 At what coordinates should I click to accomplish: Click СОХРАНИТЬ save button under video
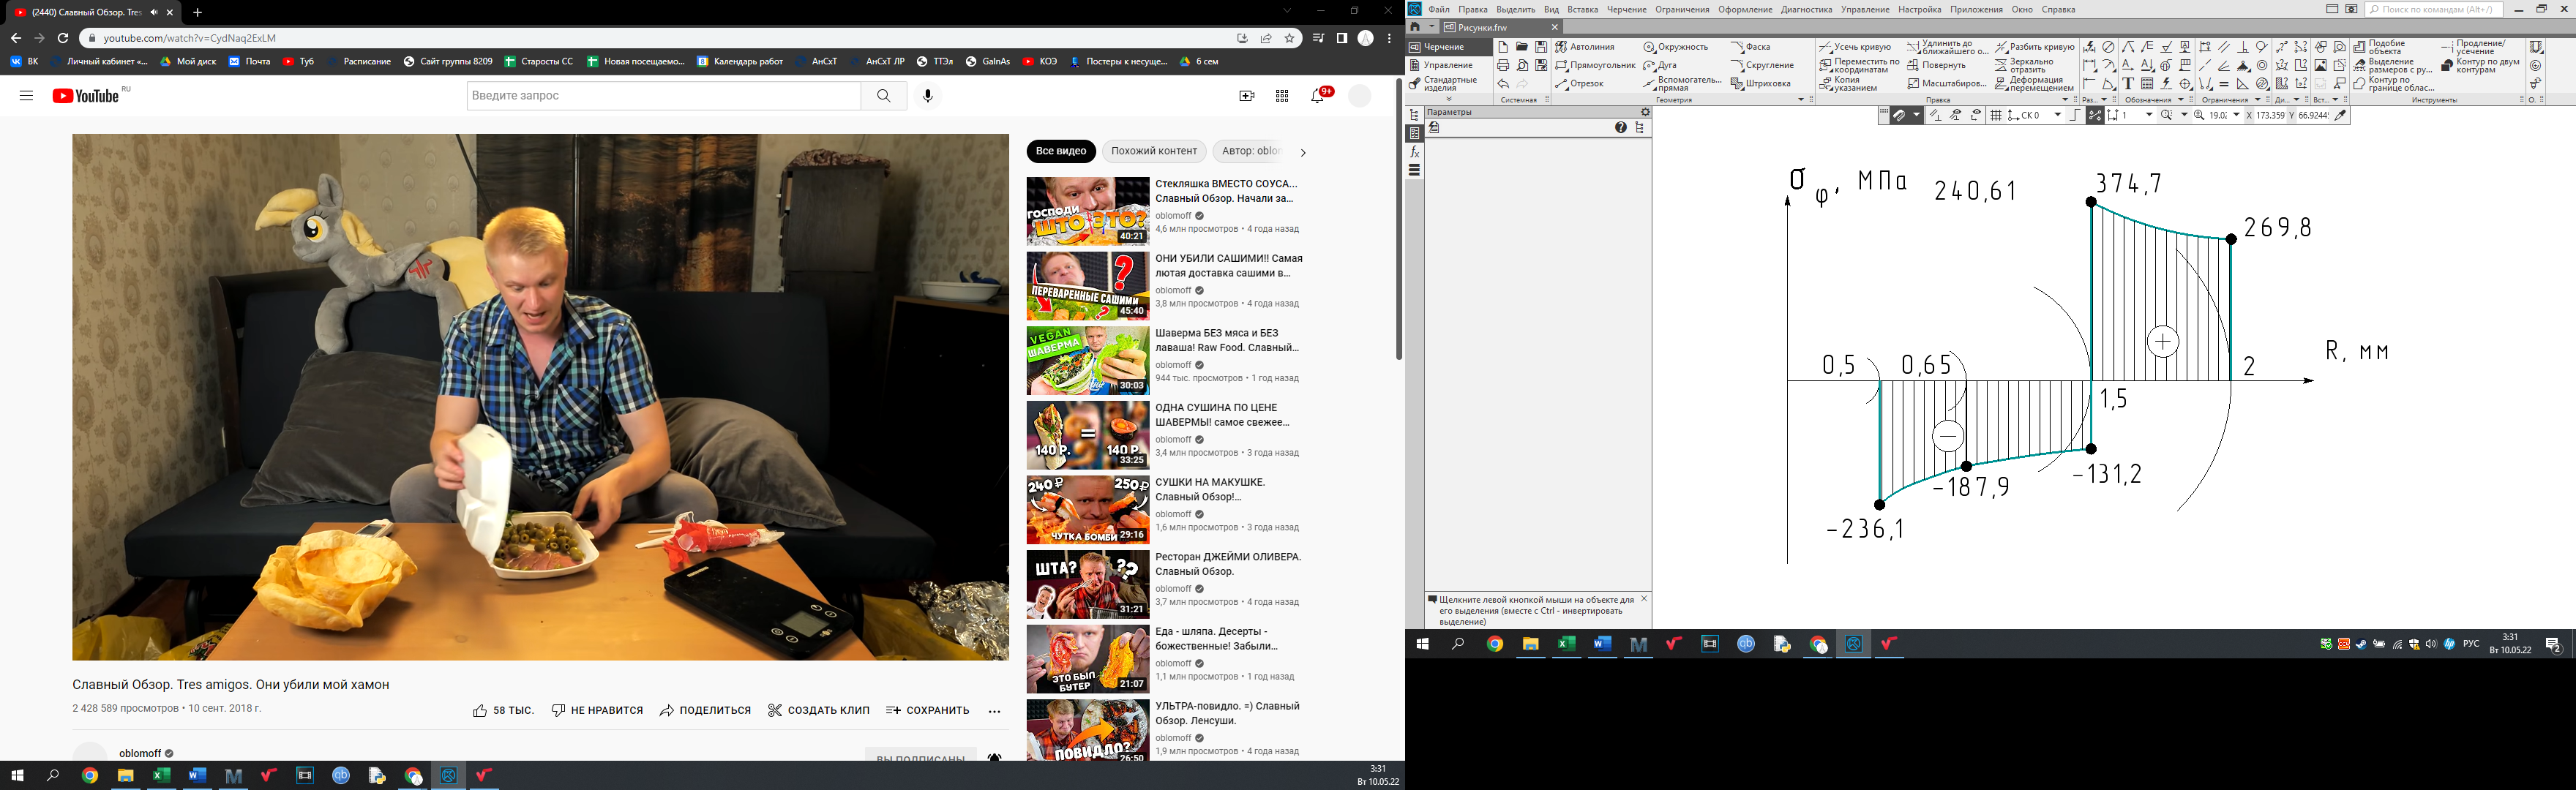click(x=928, y=711)
